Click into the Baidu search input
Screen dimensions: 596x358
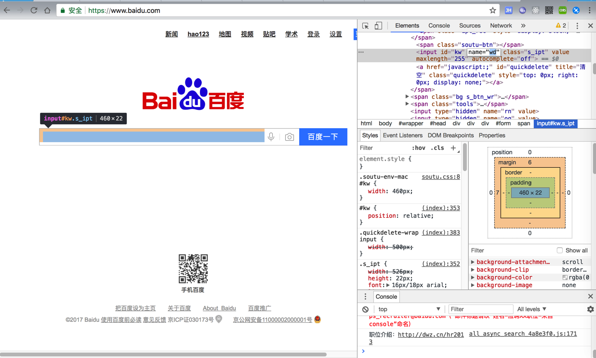coord(153,137)
